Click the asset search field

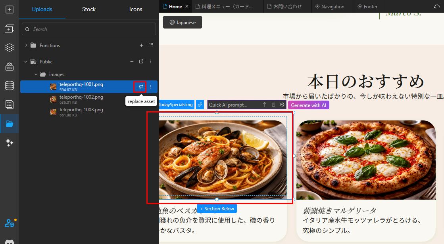[88, 29]
